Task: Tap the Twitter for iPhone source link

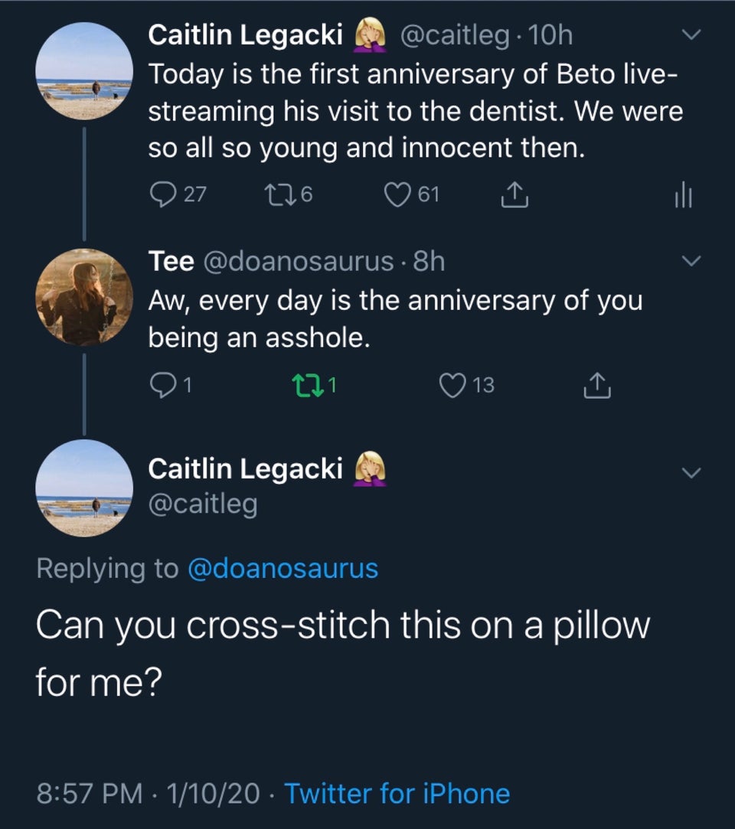Action: tap(397, 794)
